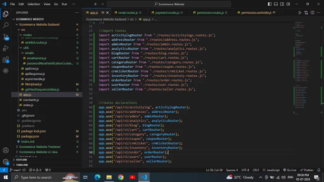Image resolution: width=324 pixels, height=182 pixels.
Task: Open the Selection menu
Action: 34,4
